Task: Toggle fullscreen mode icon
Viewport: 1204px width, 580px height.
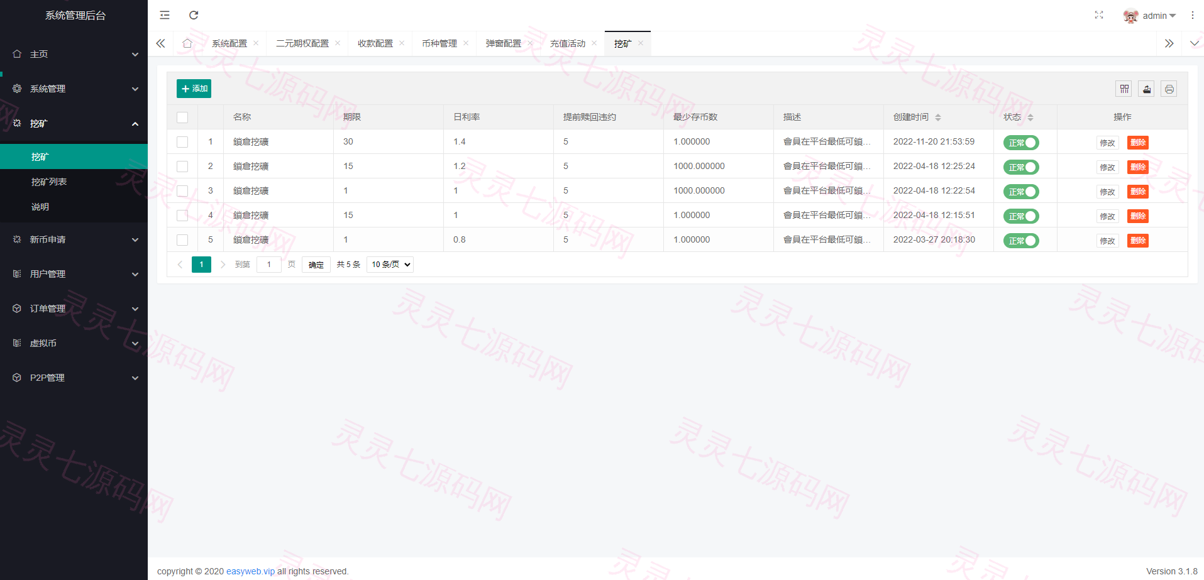Action: [1099, 15]
